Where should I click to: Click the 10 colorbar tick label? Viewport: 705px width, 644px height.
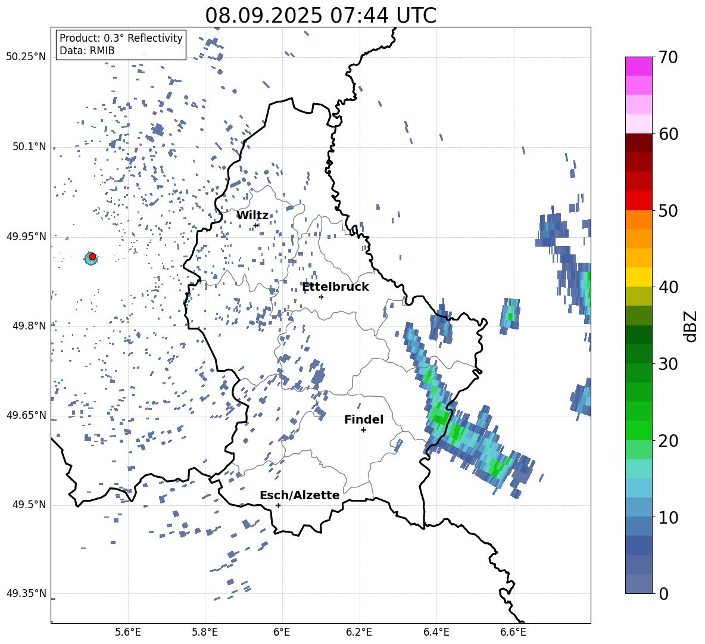click(x=668, y=517)
